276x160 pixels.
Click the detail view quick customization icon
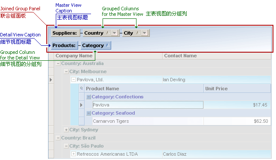click(x=82, y=89)
